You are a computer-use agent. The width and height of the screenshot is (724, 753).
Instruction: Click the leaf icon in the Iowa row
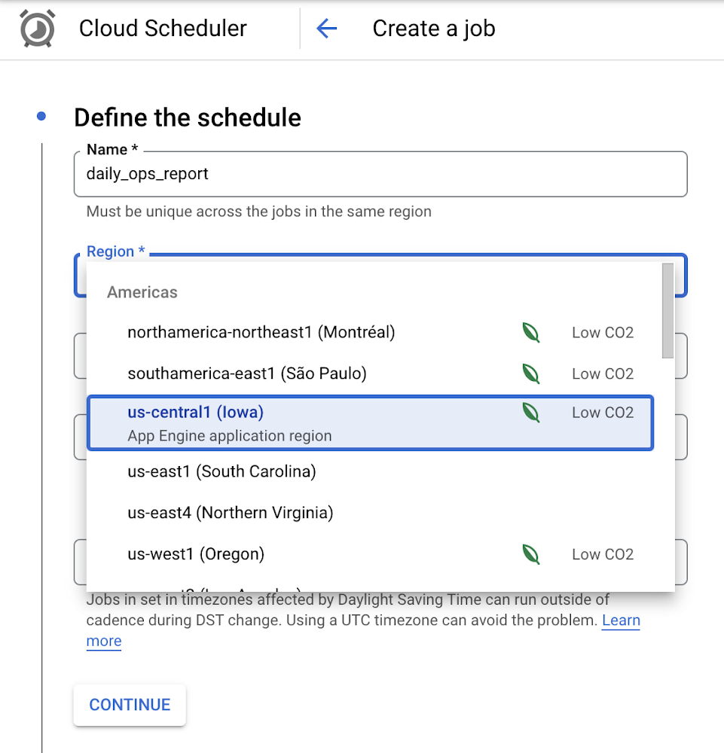[x=531, y=413]
